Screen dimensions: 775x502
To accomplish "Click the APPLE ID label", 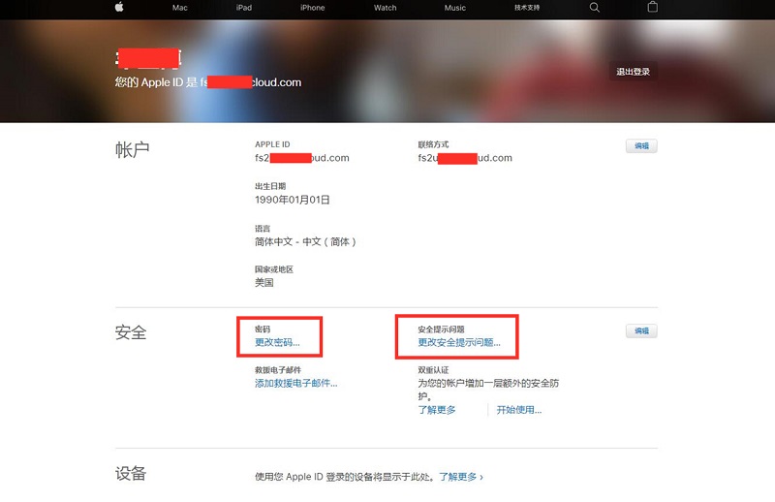I will point(272,144).
